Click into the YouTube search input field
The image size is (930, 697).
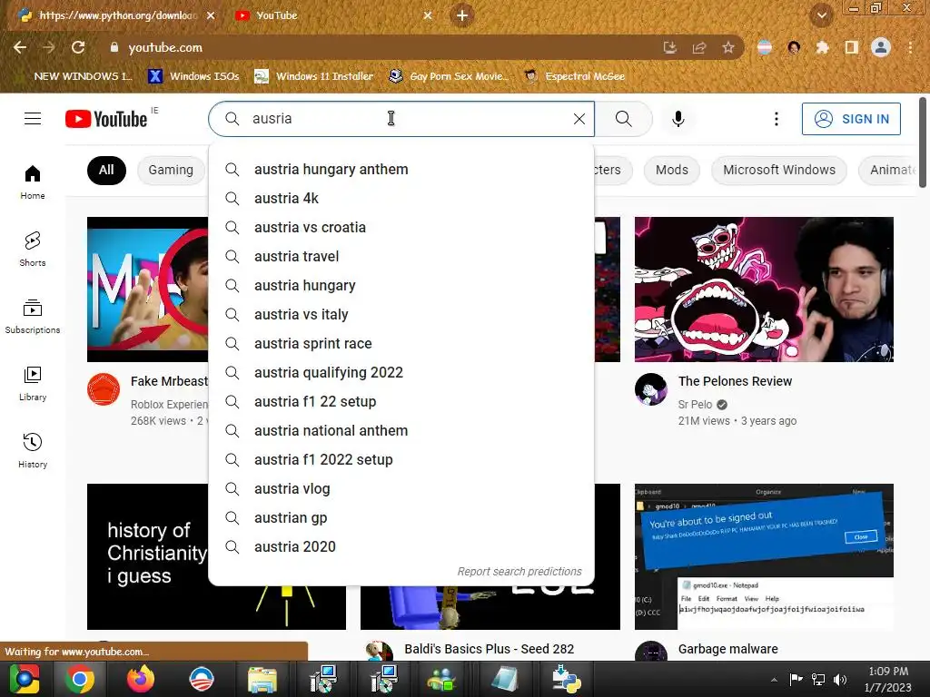point(403,119)
